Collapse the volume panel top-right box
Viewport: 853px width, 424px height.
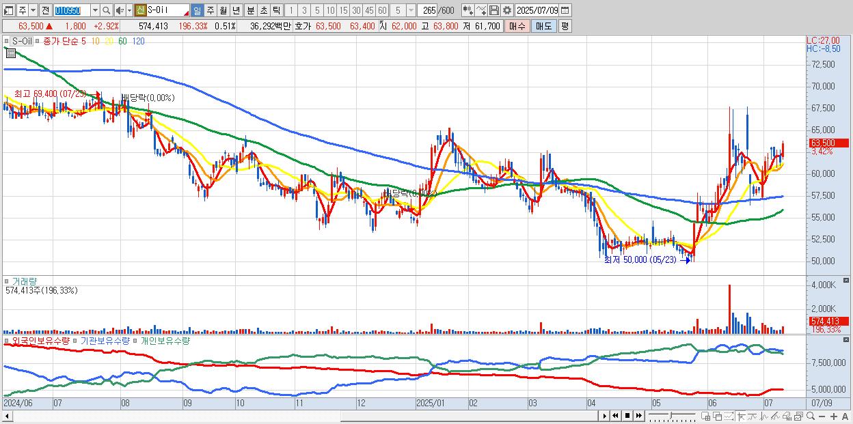(848, 280)
